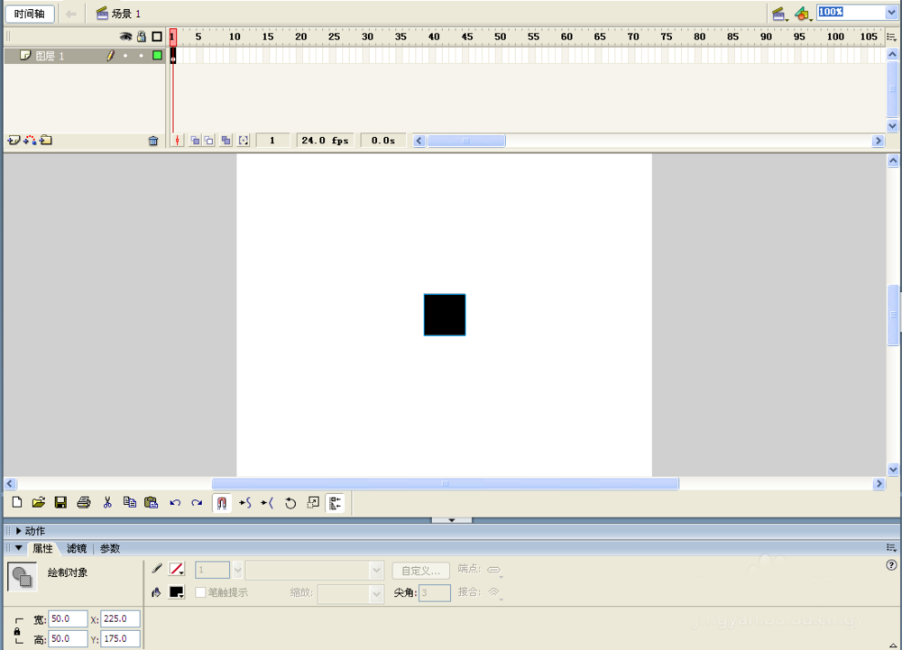Image resolution: width=902 pixels, height=650 pixels.
Task: Lock all layers via padlock header icon
Action: click(x=142, y=37)
